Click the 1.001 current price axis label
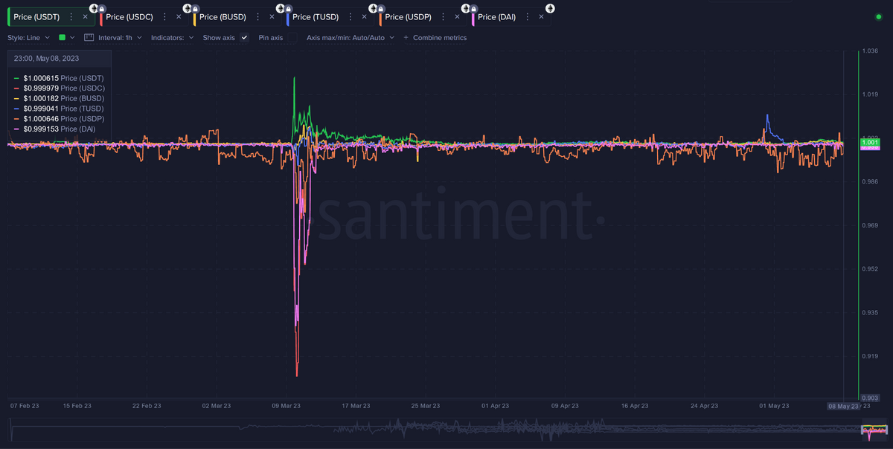The height and width of the screenshot is (449, 893). pyautogui.click(x=870, y=142)
